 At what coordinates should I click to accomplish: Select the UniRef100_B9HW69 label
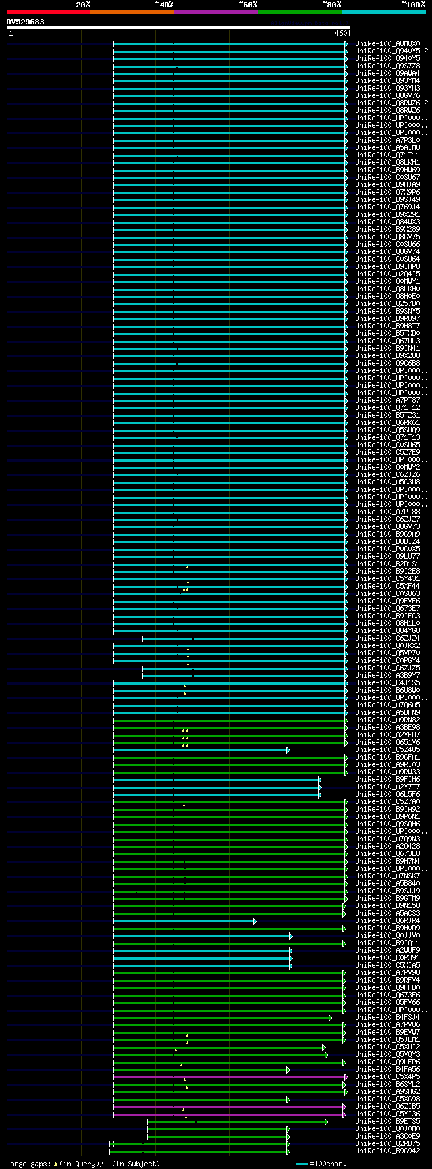[387, 170]
